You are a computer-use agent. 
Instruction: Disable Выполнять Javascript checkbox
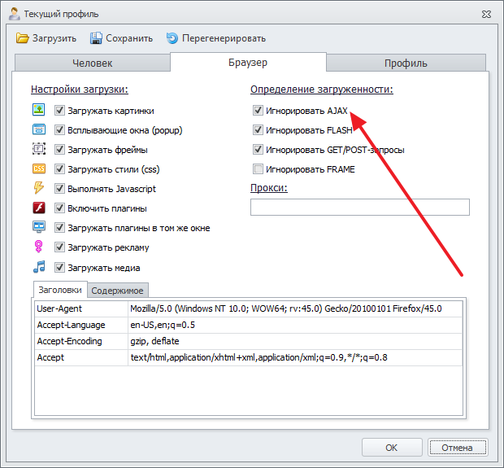pyautogui.click(x=59, y=189)
